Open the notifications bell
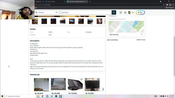The image size is (175, 98). [x=125, y=13]
